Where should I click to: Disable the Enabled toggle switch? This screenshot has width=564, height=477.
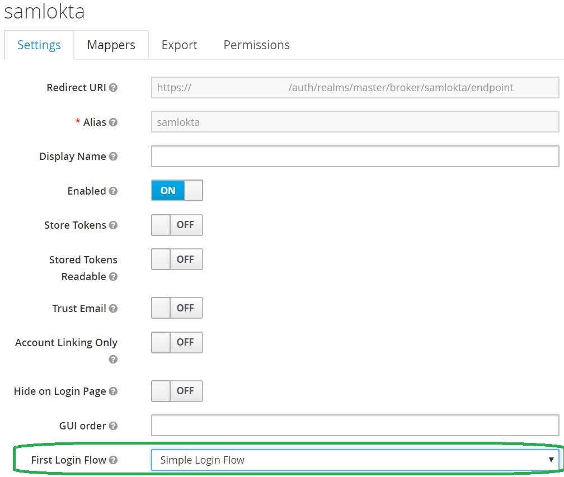click(177, 191)
